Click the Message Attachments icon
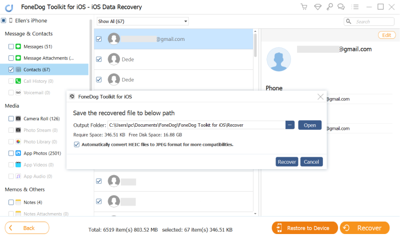Screen dimensions: 400x242 coord(18,58)
